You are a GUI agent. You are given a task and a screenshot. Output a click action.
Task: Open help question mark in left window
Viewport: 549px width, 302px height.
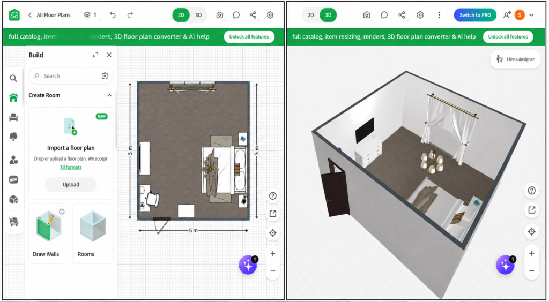pyautogui.click(x=273, y=196)
